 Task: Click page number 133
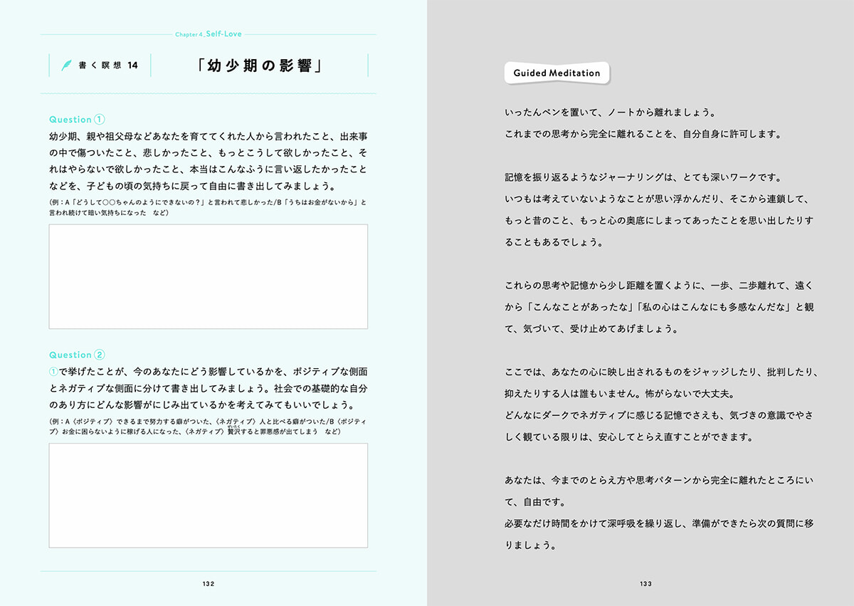(x=645, y=584)
